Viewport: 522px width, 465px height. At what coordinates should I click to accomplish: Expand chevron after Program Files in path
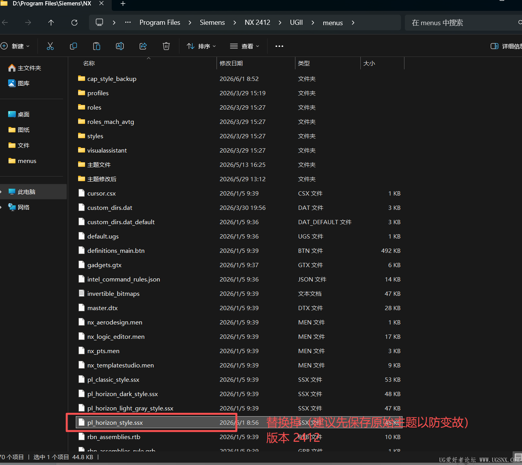pos(190,22)
